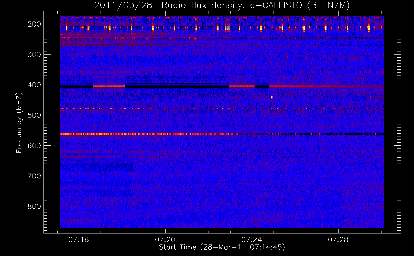
Task: Click the 07:28 time tick label
Action: [338, 240]
